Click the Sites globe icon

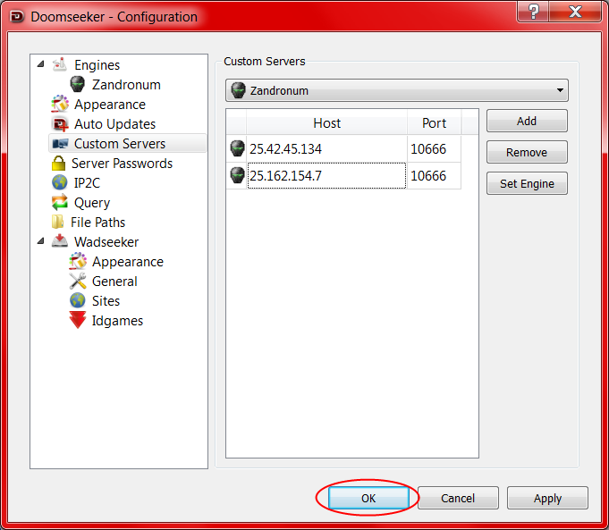coord(78,300)
